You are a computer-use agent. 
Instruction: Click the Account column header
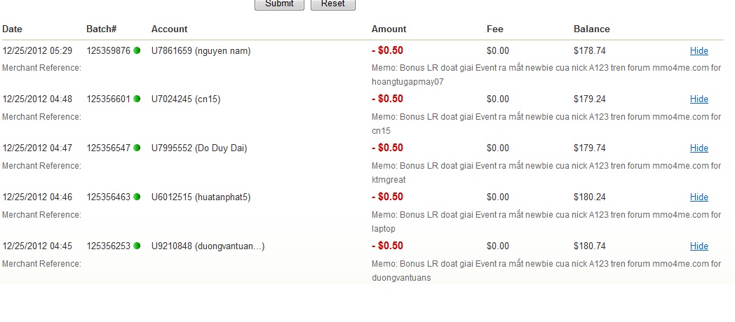[169, 29]
